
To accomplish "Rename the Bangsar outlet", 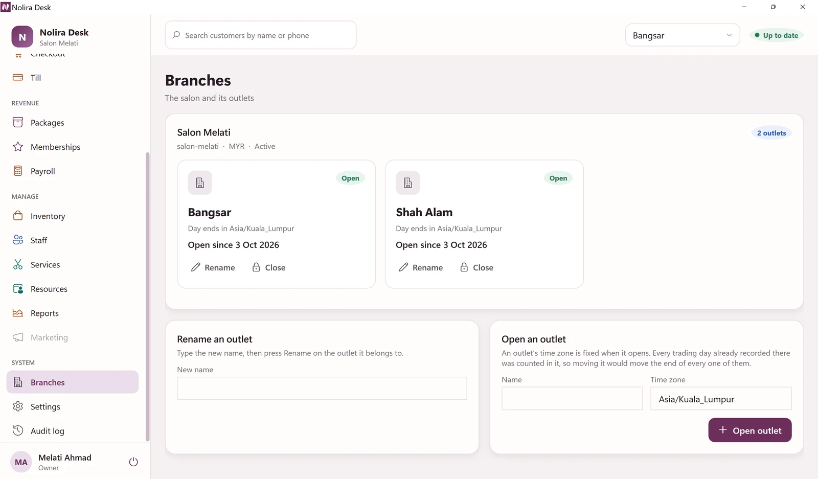I will [213, 267].
